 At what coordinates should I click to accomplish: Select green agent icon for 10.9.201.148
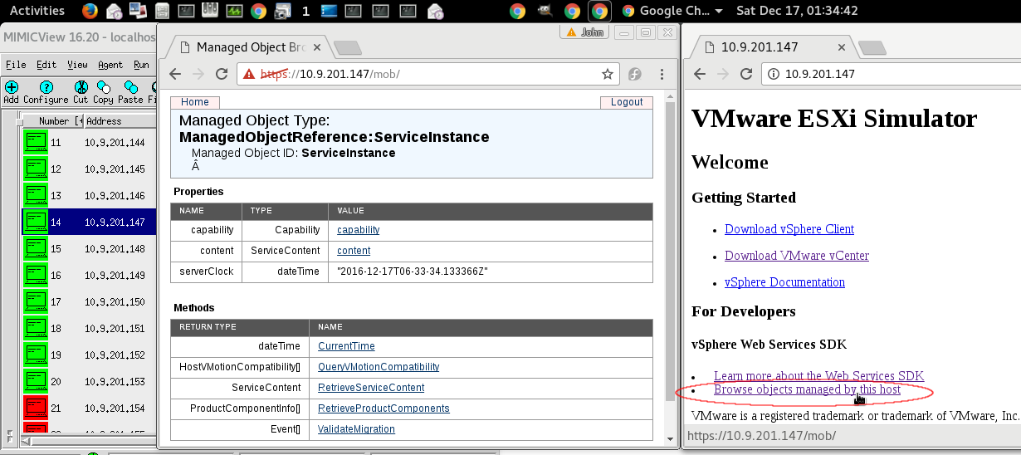(36, 249)
